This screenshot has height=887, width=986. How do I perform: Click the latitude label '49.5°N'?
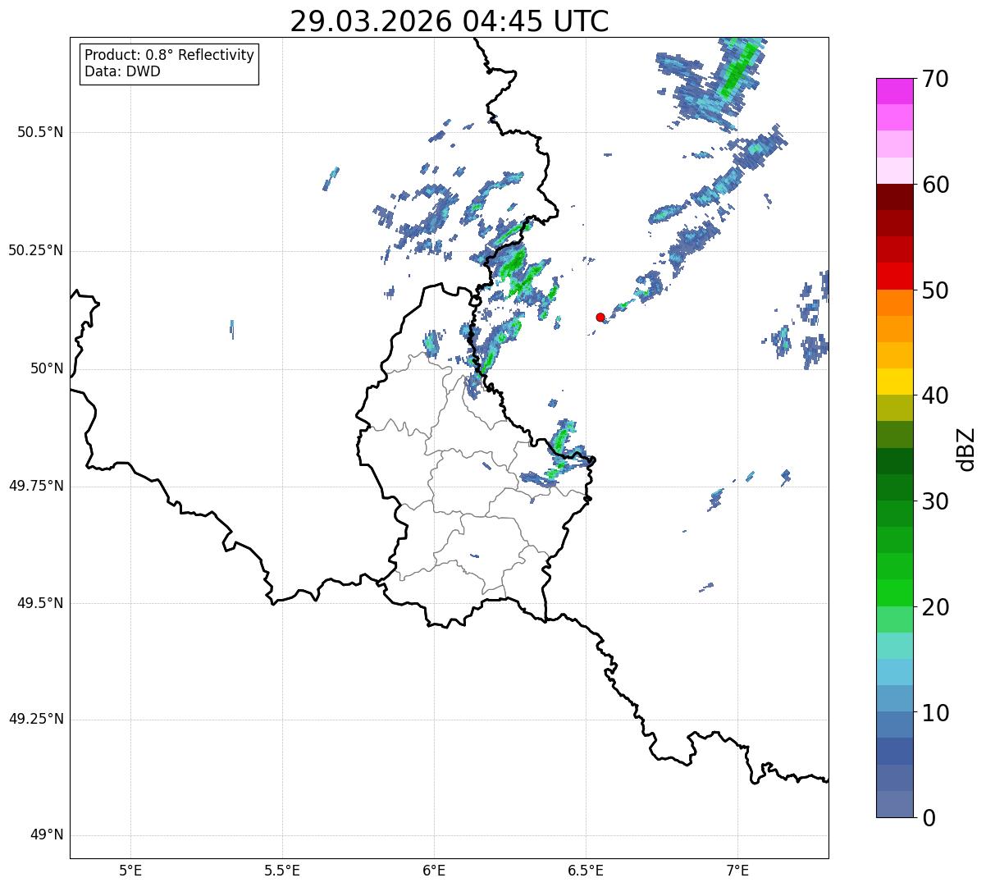tap(40, 603)
